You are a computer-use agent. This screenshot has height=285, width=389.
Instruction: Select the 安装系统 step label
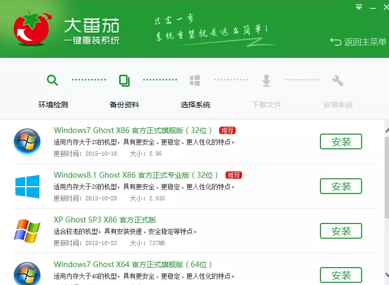(x=338, y=105)
